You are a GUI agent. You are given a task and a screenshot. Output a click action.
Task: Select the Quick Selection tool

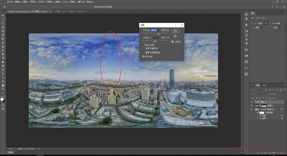[3, 27]
